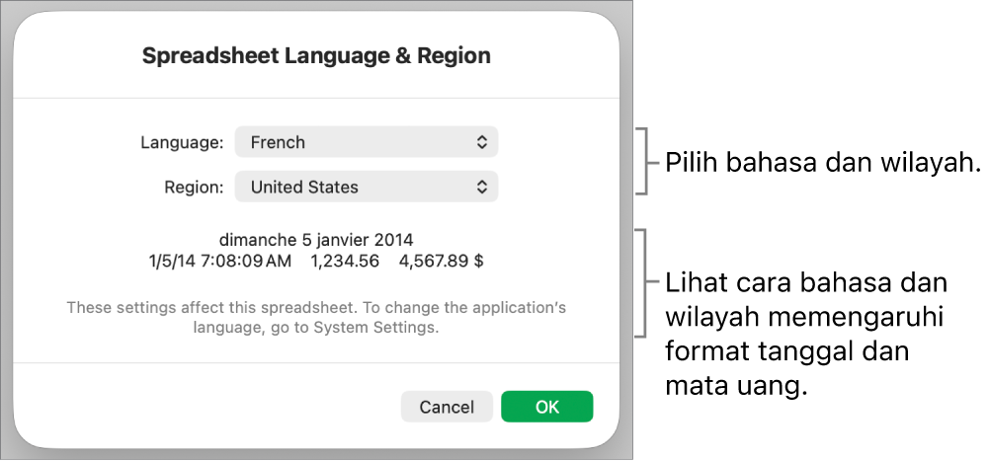Image resolution: width=989 pixels, height=461 pixels.
Task: Click the Spreadsheet Language & Region title
Action: point(316,55)
